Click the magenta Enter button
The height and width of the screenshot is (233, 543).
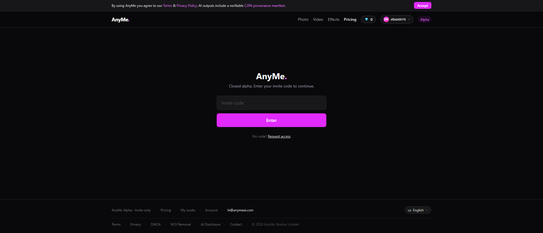click(271, 120)
